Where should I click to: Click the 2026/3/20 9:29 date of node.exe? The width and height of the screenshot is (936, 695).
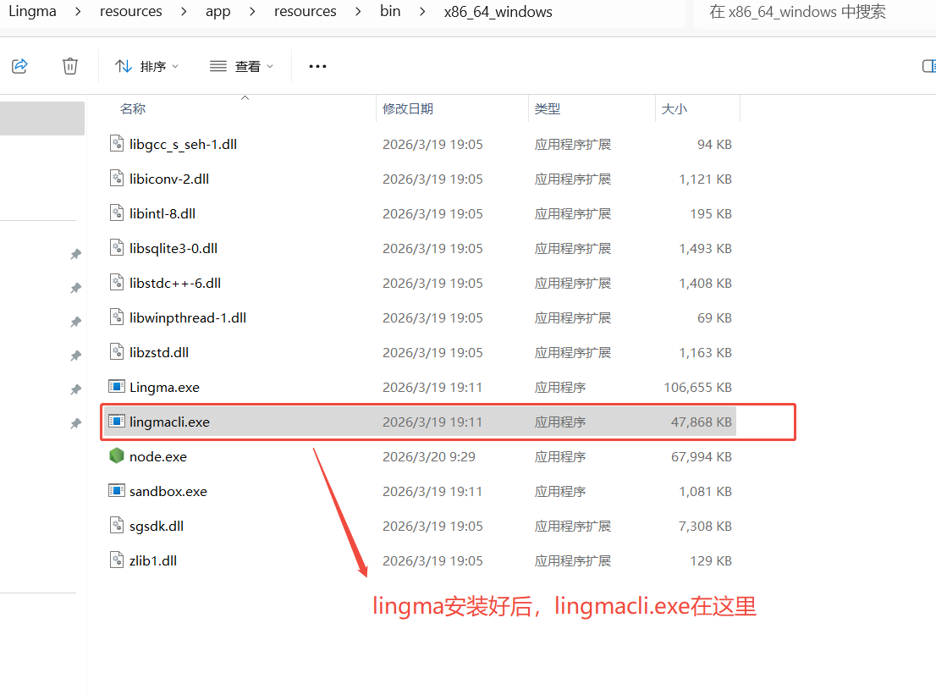(x=429, y=457)
